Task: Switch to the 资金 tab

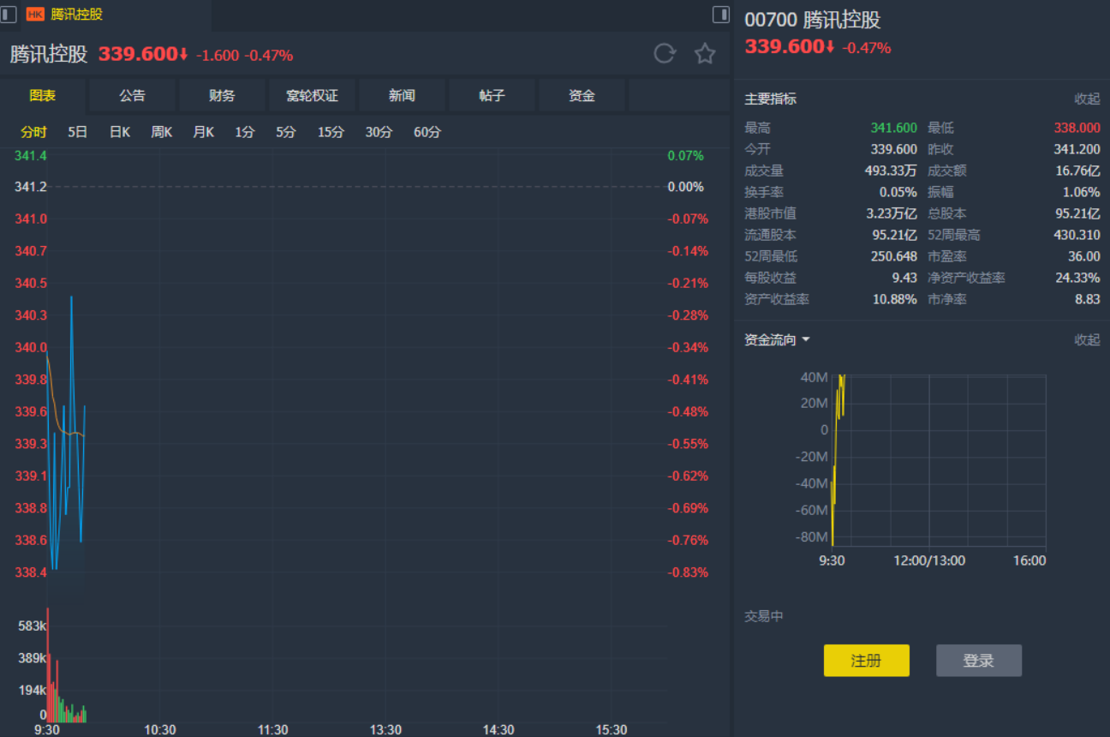Action: (582, 96)
